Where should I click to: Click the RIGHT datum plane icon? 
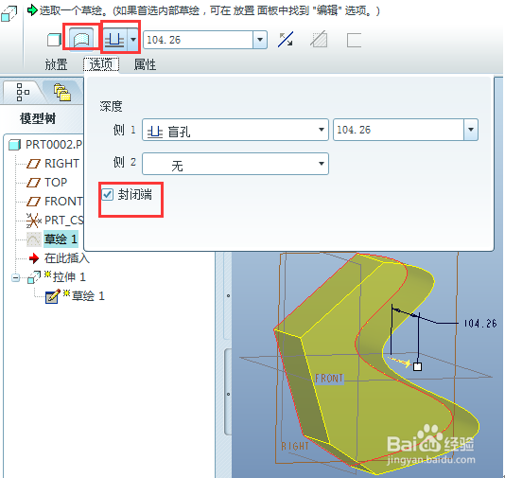coord(33,164)
